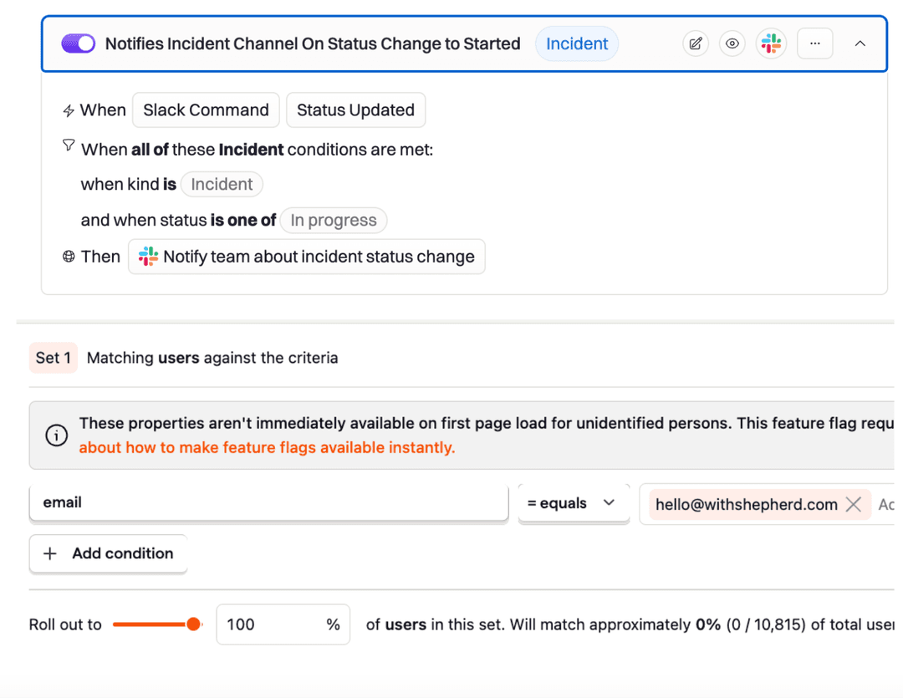Click Notify team about incident status change
Image resolution: width=903 pixels, height=698 pixels.
click(x=307, y=257)
